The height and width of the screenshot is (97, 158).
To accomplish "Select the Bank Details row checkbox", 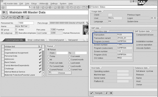I will pyautogui.click(x=3, y=62).
